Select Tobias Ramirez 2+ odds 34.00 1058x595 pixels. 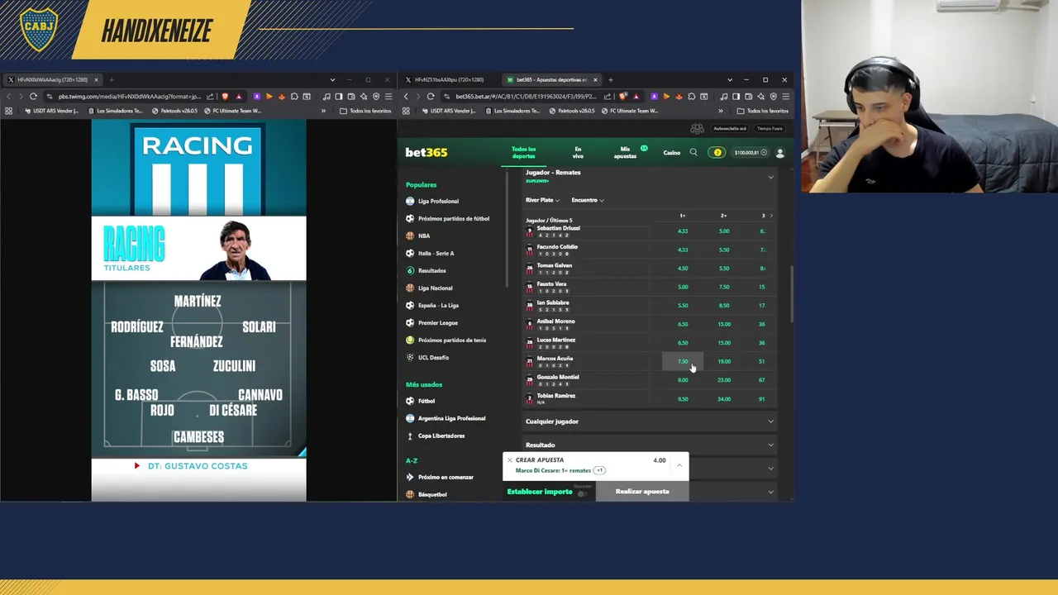pyautogui.click(x=724, y=399)
